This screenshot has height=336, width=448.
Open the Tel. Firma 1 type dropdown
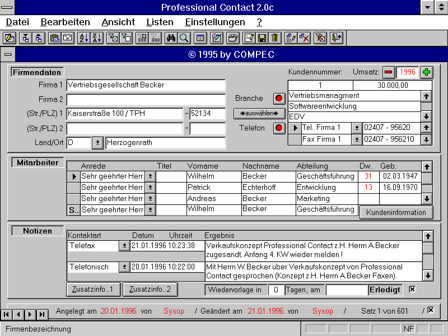click(357, 128)
